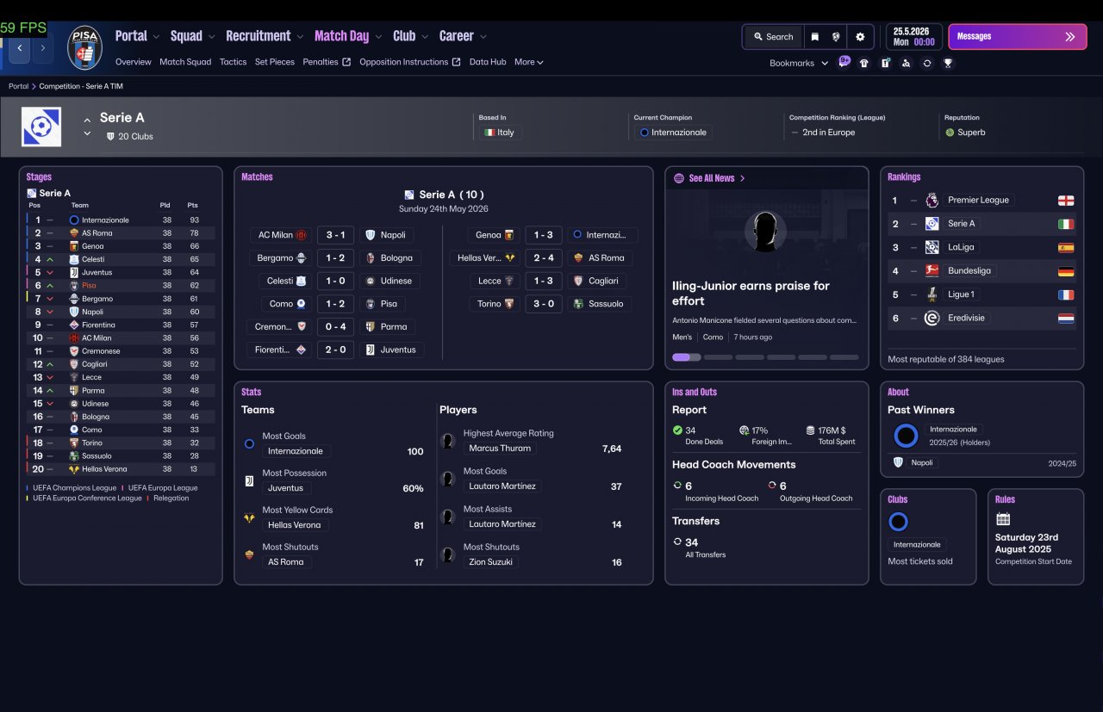Click the Napoli badge in Matches
Screen dimensions: 1103x712
[x=371, y=235]
